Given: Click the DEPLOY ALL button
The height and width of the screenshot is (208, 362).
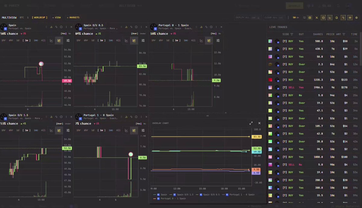Looking at the screenshot, I should (x=247, y=18).
